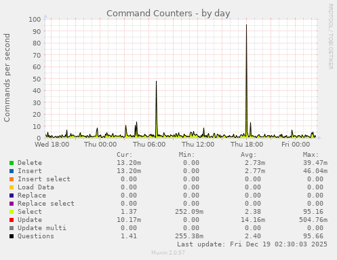337x260 pixels.
Task: Click the 'Cur:' column header
Action: [x=125, y=155]
